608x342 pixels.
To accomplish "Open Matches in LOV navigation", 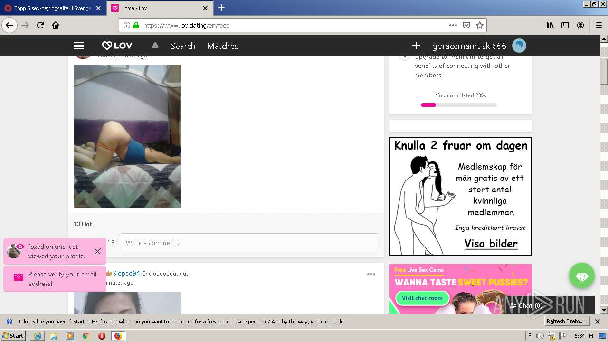I will [223, 46].
